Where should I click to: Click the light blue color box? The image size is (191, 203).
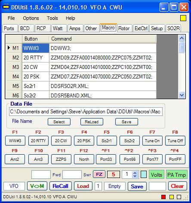[x=144, y=175]
